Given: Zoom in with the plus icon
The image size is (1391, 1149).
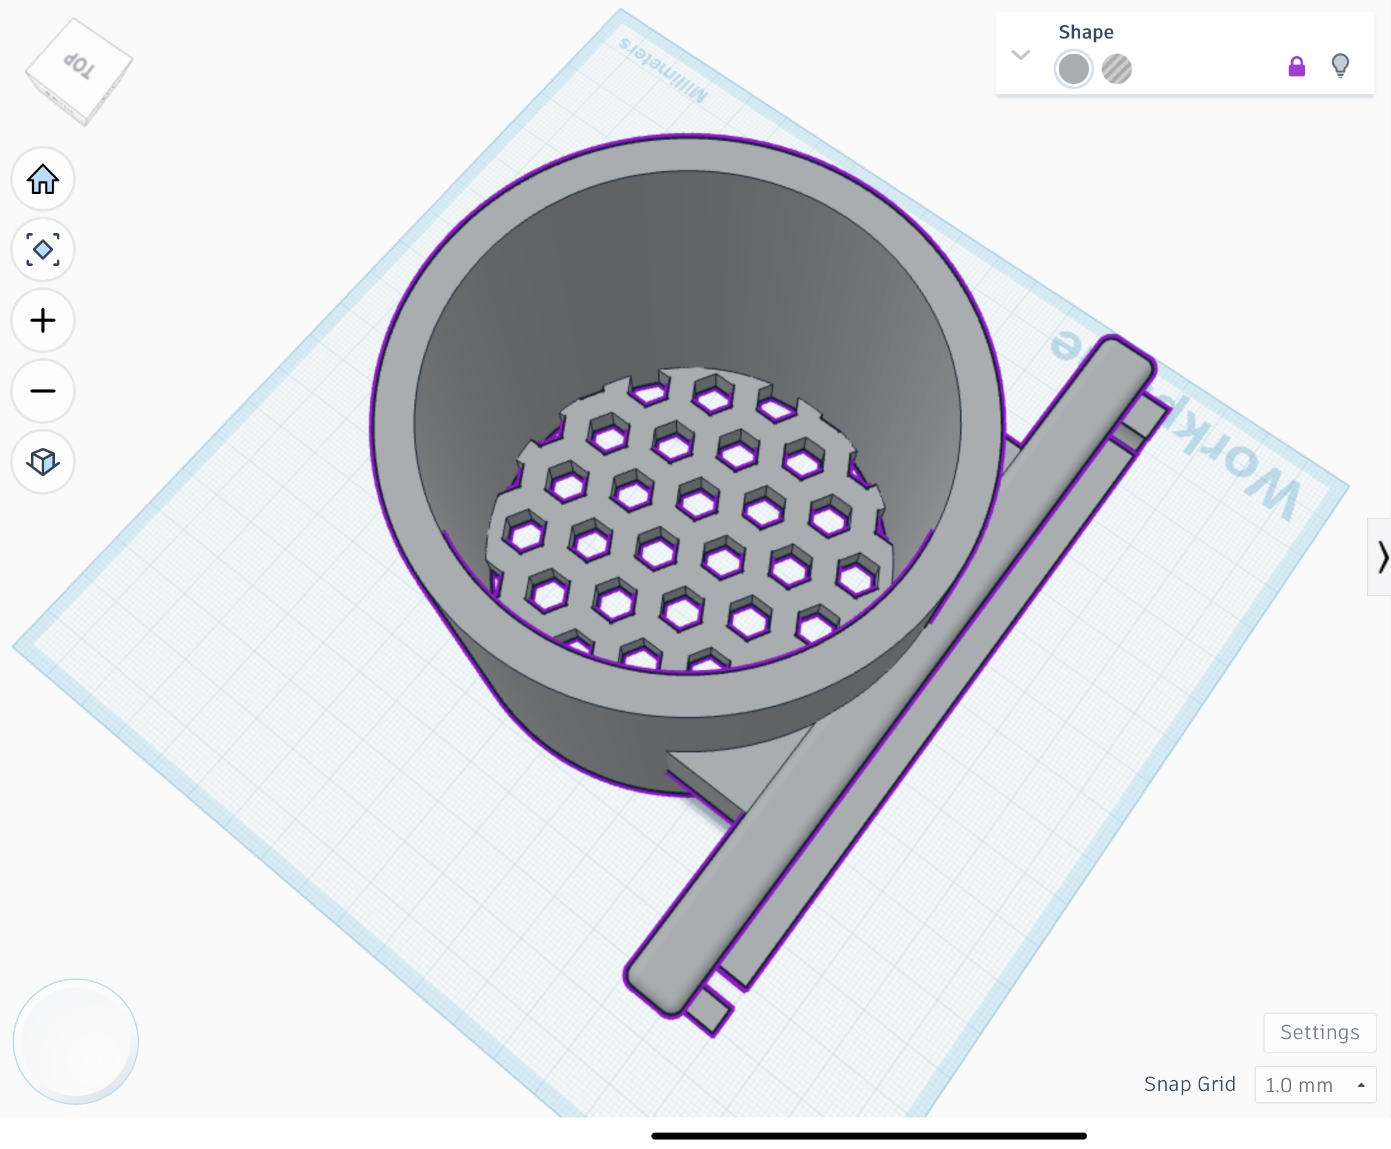Looking at the screenshot, I should tap(43, 320).
